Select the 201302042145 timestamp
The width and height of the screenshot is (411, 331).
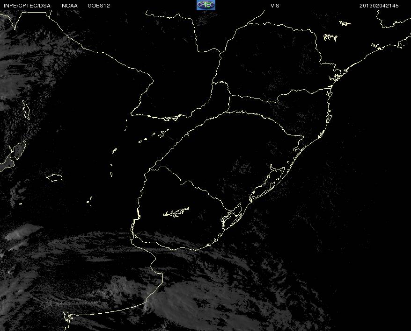pos(379,6)
